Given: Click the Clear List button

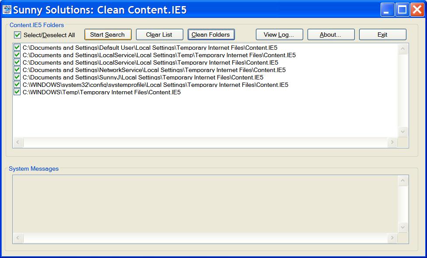Looking at the screenshot, I should click(159, 34).
